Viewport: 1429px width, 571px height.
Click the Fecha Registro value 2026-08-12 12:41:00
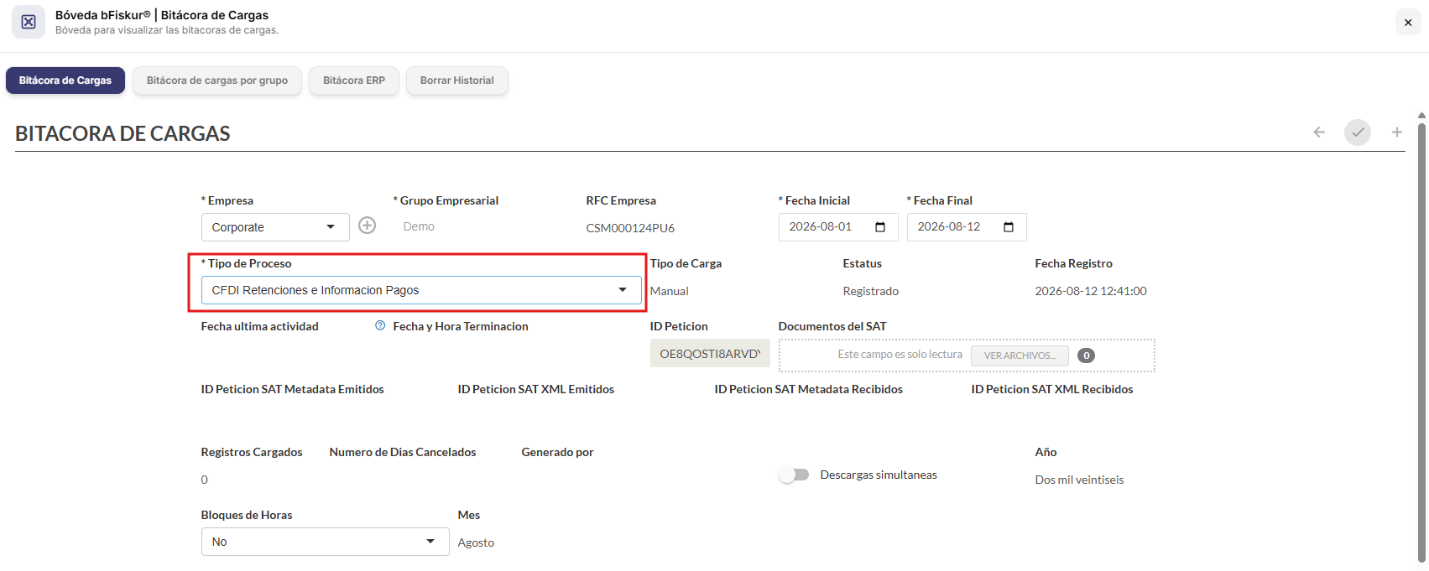[x=1090, y=291]
